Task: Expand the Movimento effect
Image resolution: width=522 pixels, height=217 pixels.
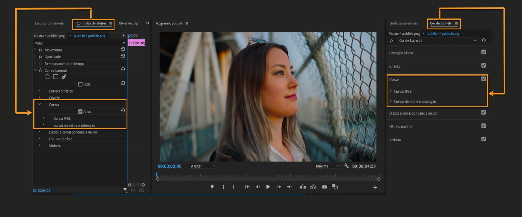Action: click(35, 49)
